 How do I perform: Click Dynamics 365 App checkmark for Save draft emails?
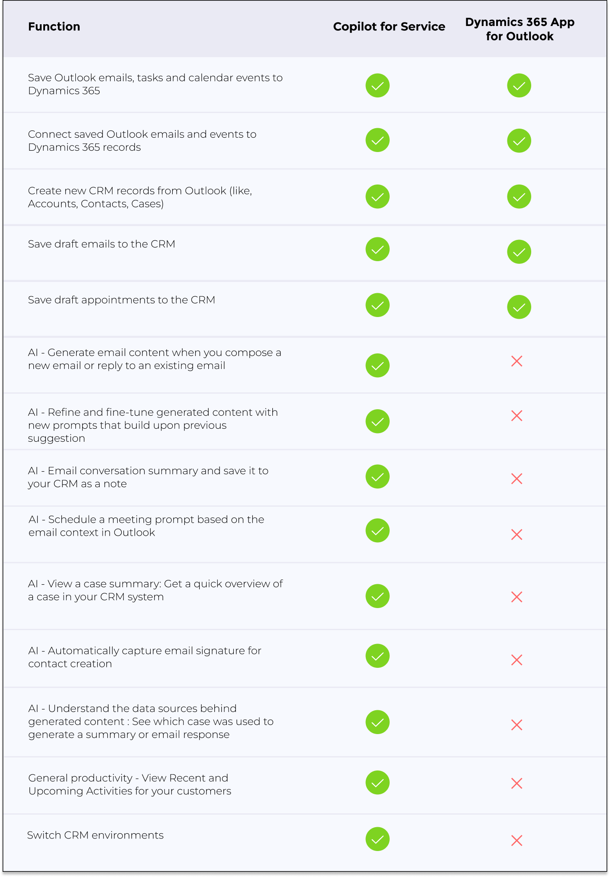[x=519, y=252]
